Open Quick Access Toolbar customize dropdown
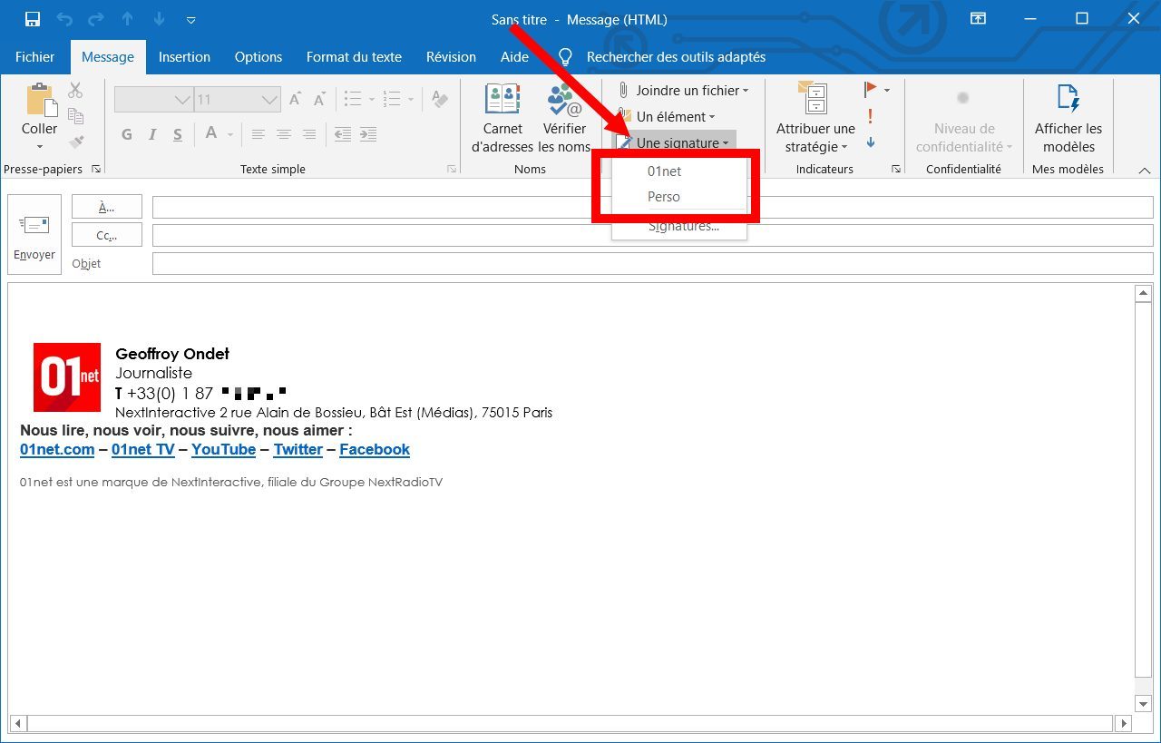 190,19
